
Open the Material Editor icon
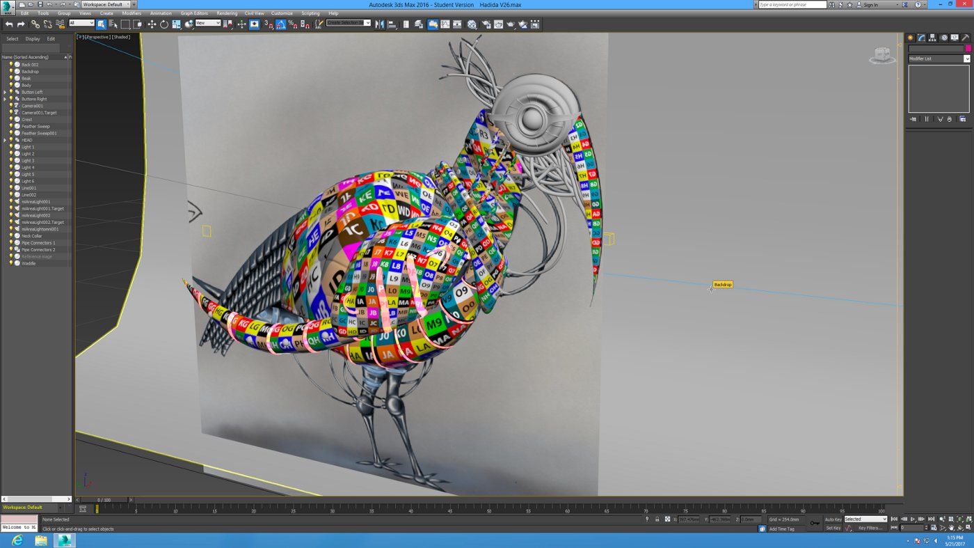[472, 24]
